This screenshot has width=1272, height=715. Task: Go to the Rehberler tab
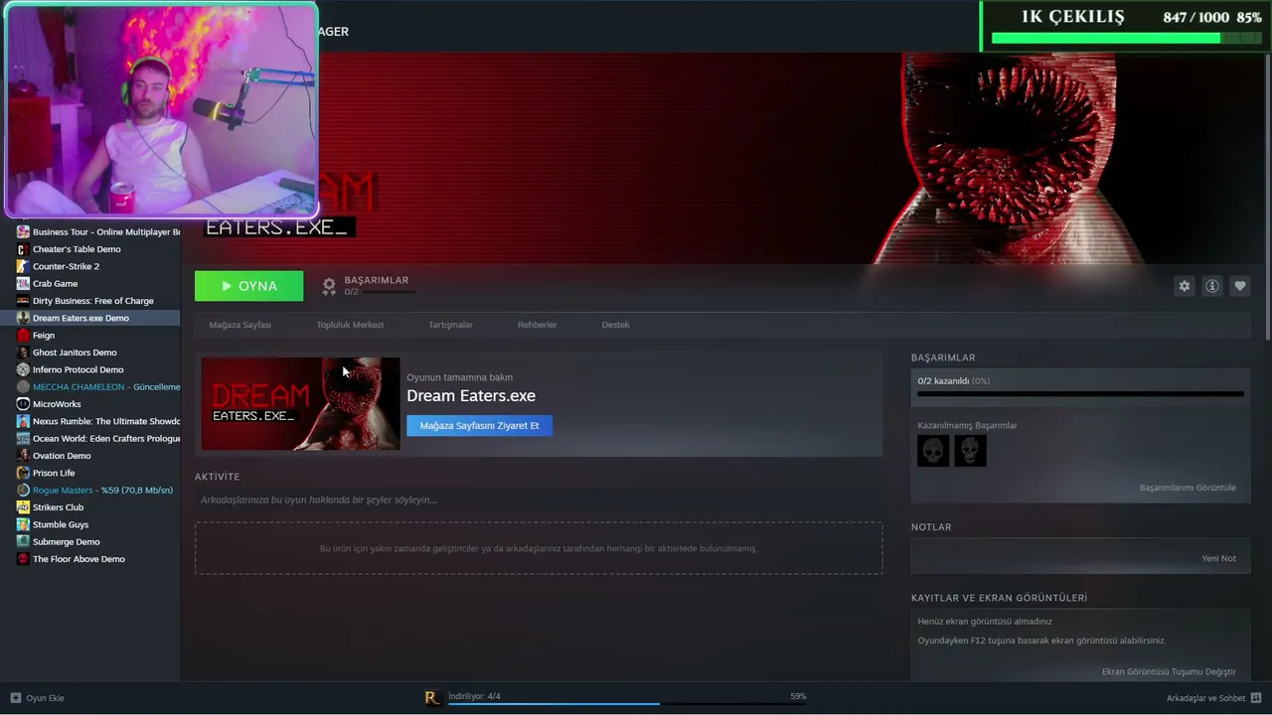pyautogui.click(x=537, y=325)
